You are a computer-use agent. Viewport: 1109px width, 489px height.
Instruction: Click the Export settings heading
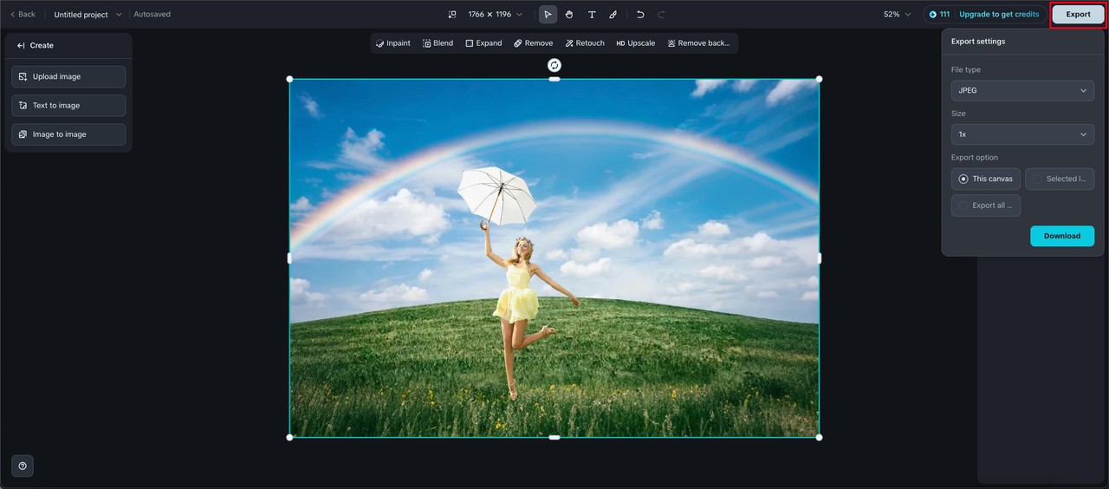tap(978, 42)
